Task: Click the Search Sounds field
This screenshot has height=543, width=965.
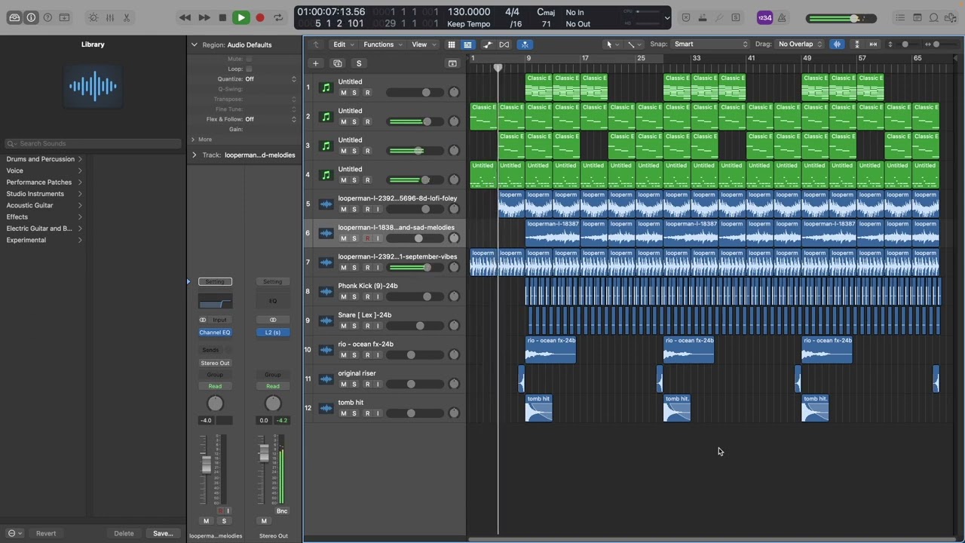Action: pos(93,143)
